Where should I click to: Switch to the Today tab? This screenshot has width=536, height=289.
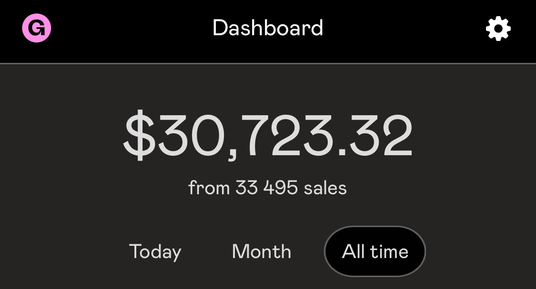[155, 251]
